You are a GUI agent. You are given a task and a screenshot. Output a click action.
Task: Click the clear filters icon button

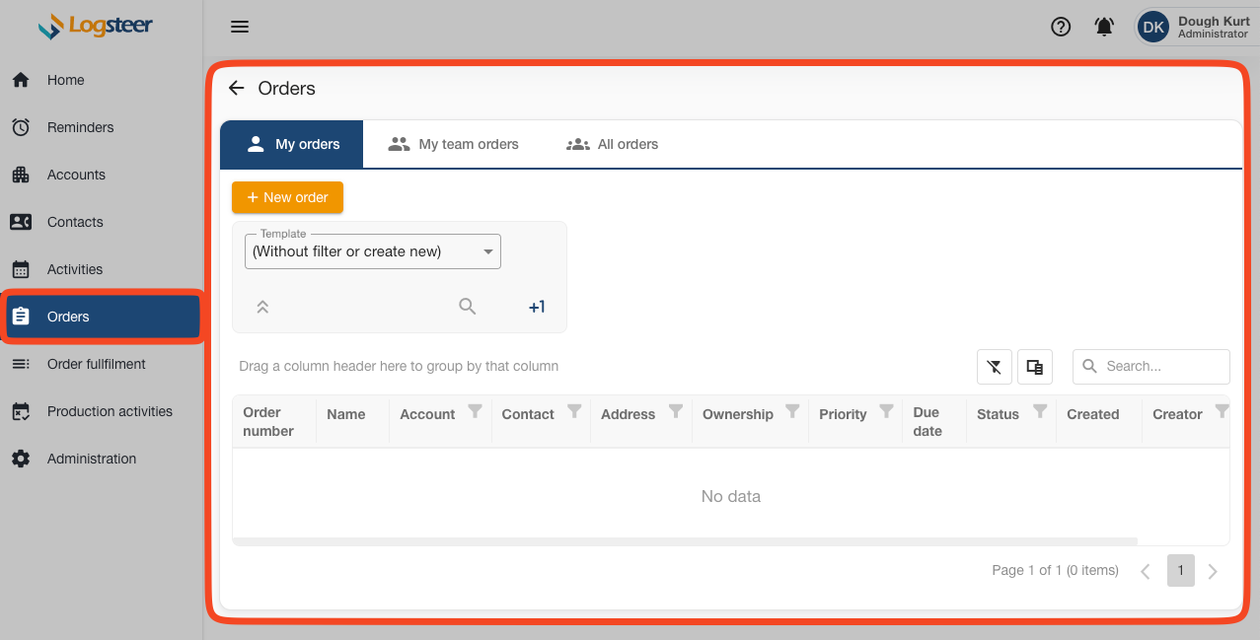(x=994, y=367)
